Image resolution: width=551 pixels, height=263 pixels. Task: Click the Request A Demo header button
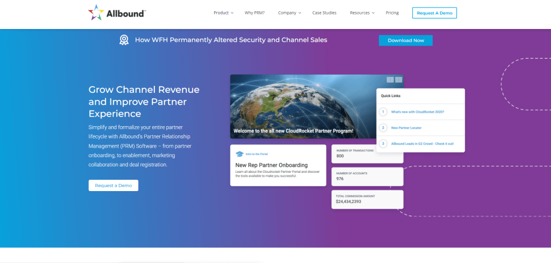coord(434,13)
